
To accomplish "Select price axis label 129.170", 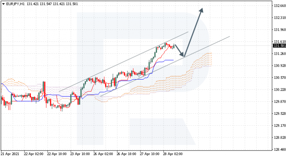I will pyautogui.click(x=280, y=126).
